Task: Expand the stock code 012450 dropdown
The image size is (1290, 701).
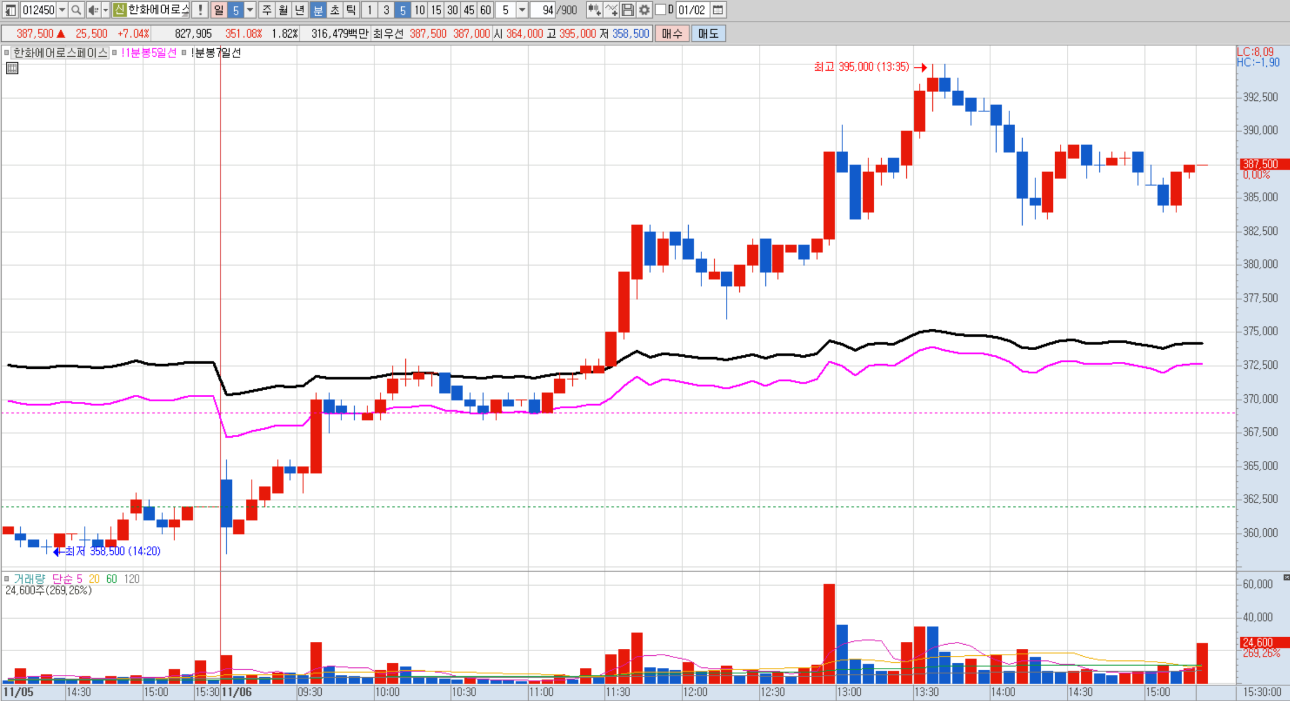Action: click(62, 10)
